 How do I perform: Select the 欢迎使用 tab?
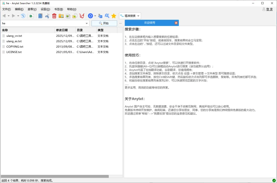click(150, 23)
